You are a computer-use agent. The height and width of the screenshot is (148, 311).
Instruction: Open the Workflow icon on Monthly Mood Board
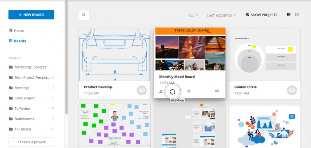pyautogui.click(x=173, y=92)
